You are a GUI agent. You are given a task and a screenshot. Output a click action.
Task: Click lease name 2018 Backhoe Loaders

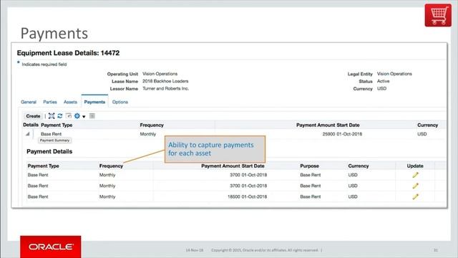click(165, 81)
